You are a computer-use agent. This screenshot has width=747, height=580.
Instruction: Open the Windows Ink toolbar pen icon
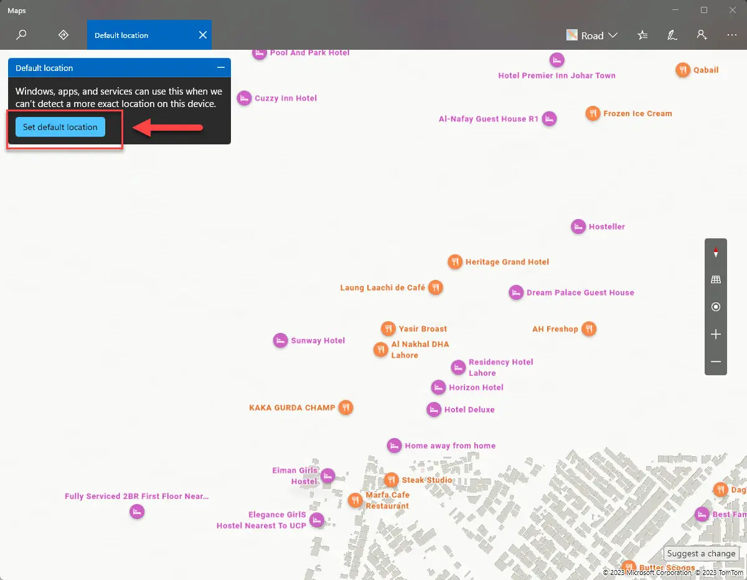[x=672, y=35]
